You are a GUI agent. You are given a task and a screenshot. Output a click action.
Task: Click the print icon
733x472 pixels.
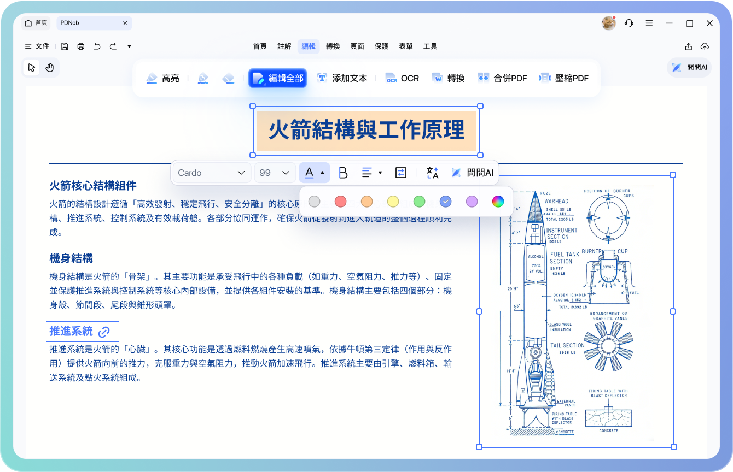81,46
